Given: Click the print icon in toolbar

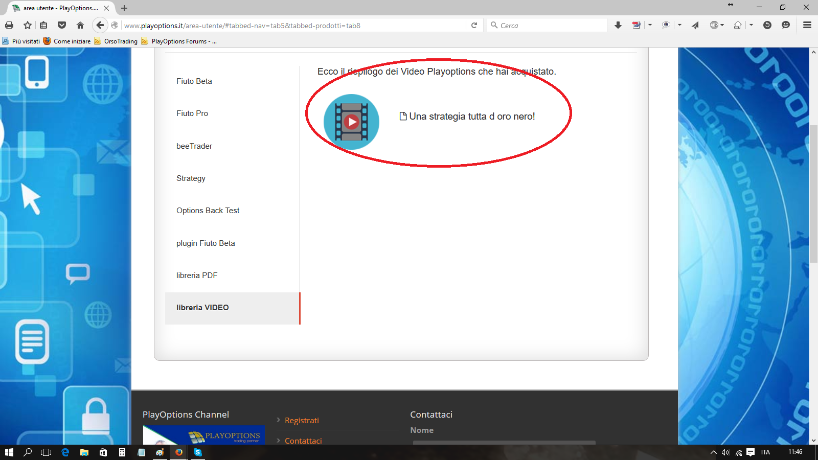Looking at the screenshot, I should pyautogui.click(x=9, y=25).
